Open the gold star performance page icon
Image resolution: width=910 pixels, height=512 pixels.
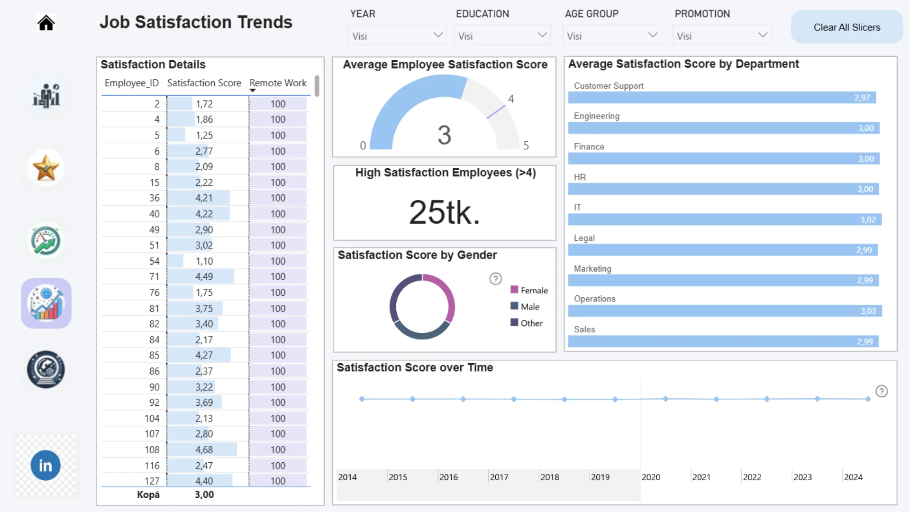click(46, 168)
